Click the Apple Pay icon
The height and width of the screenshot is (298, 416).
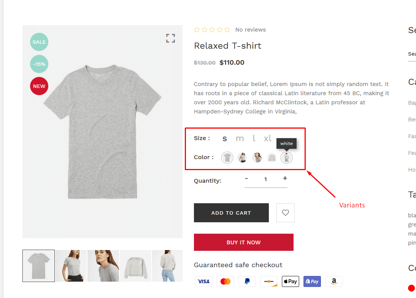click(290, 282)
